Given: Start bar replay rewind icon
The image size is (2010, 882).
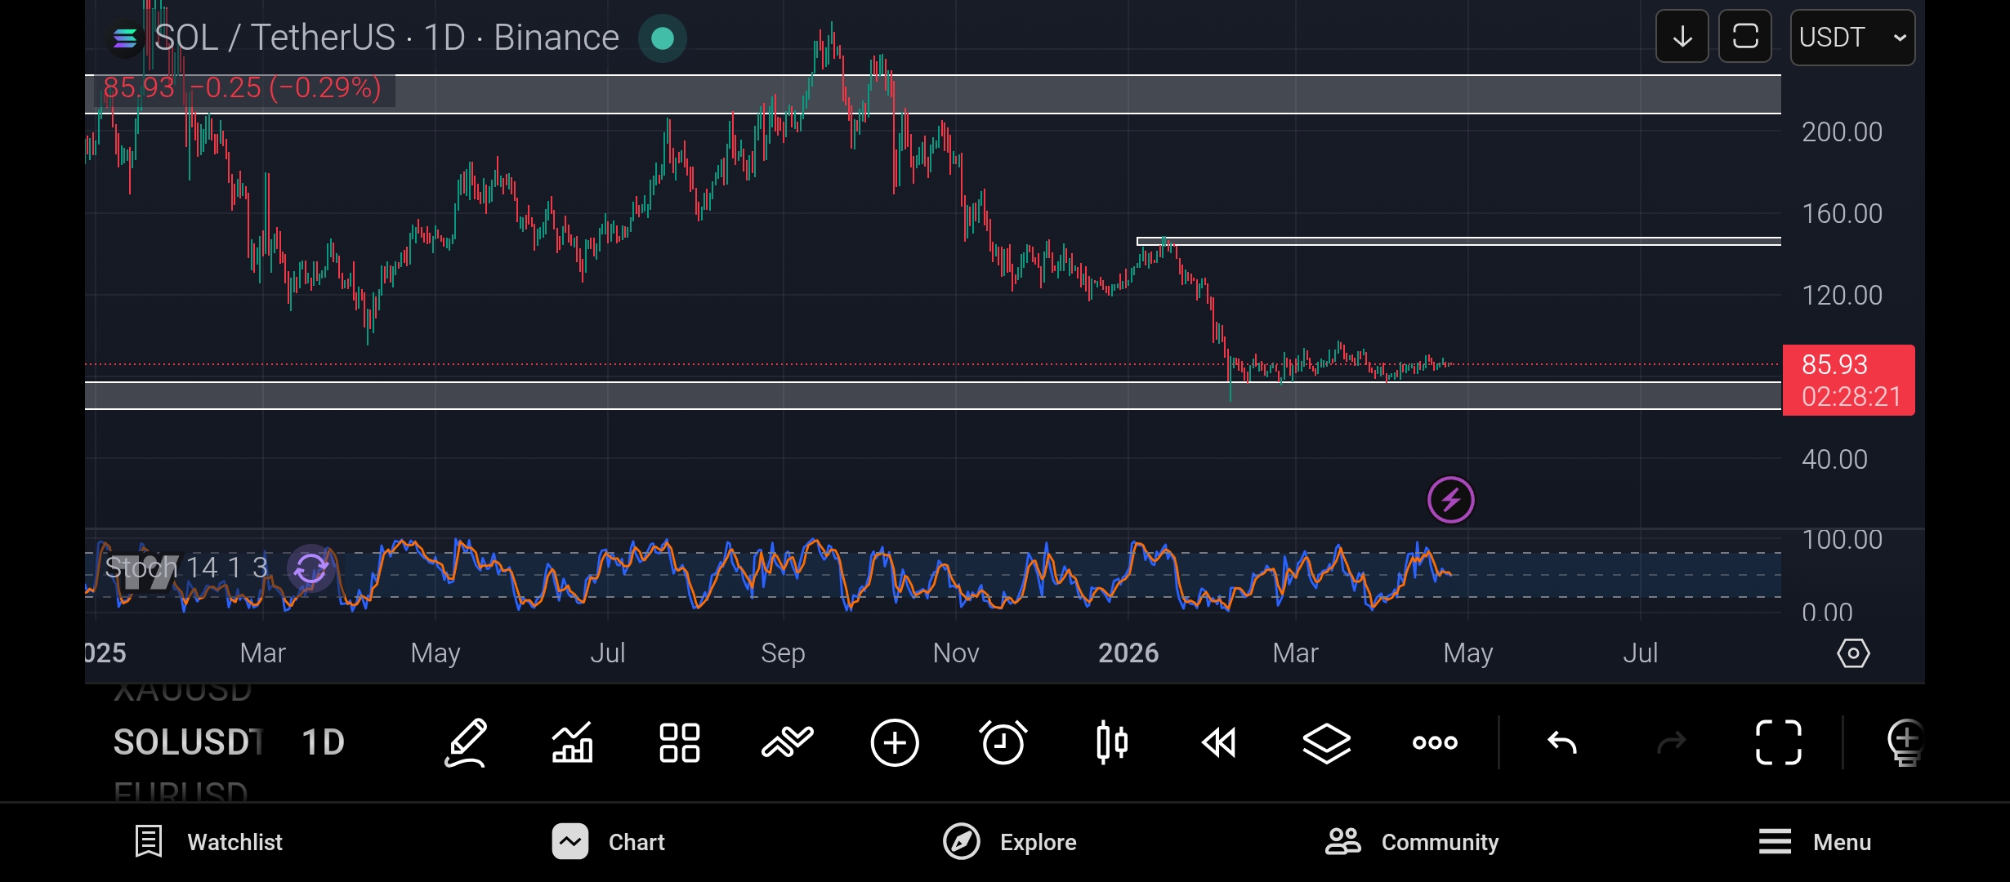Looking at the screenshot, I should 1218,742.
